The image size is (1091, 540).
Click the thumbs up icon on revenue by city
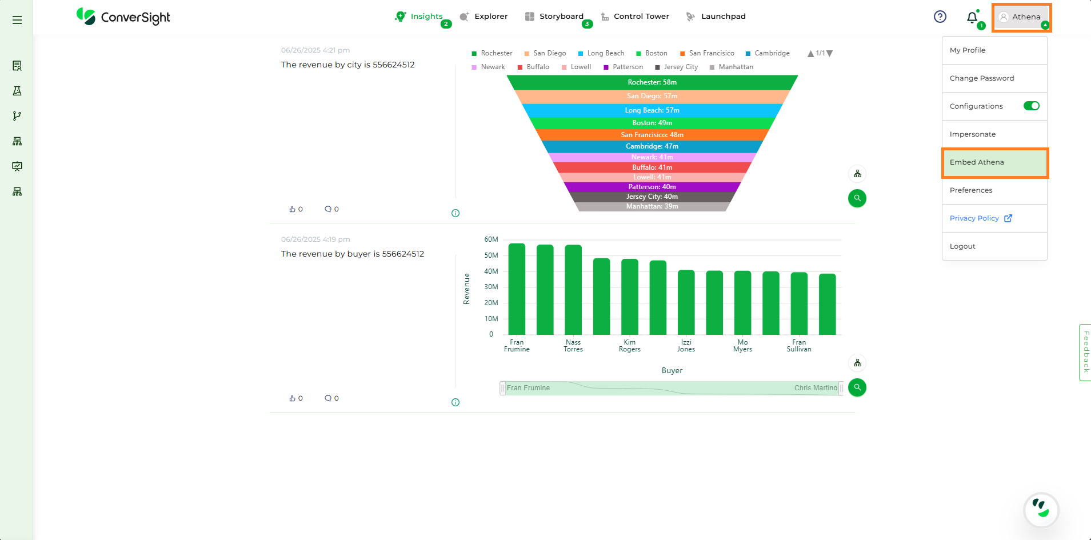(292, 209)
